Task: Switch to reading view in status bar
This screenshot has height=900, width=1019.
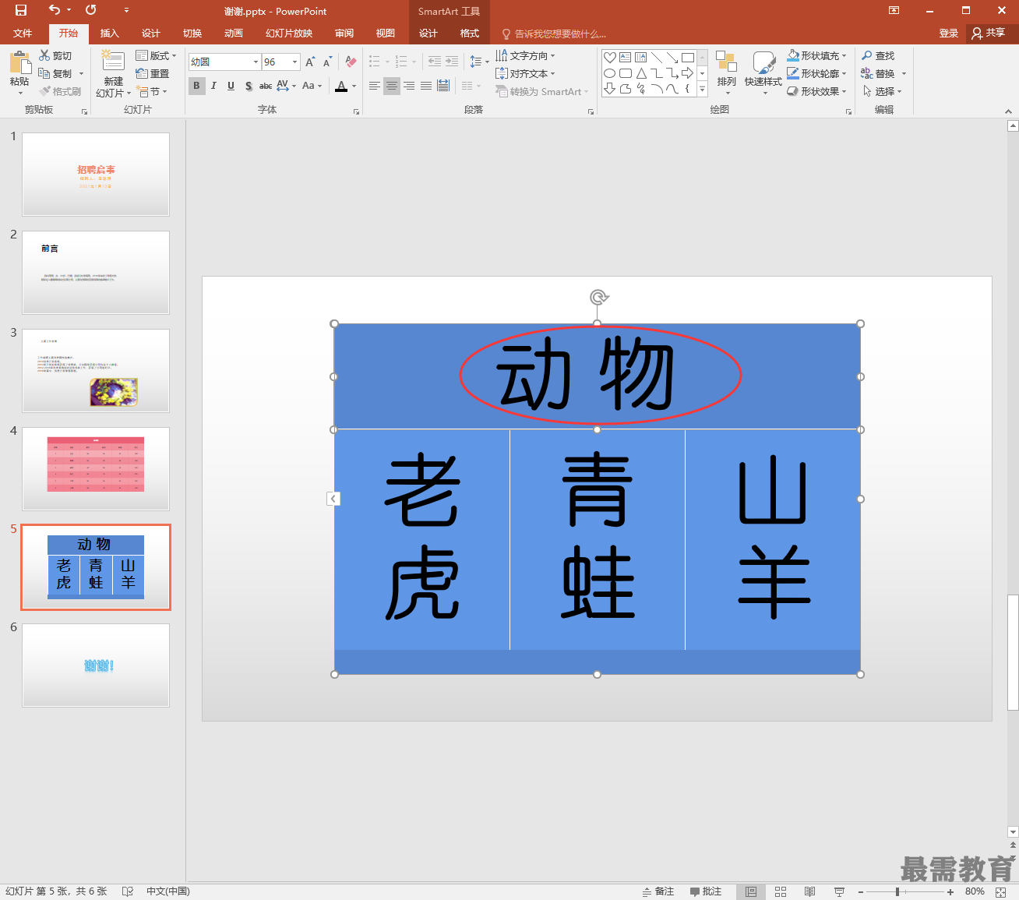Action: point(810,891)
